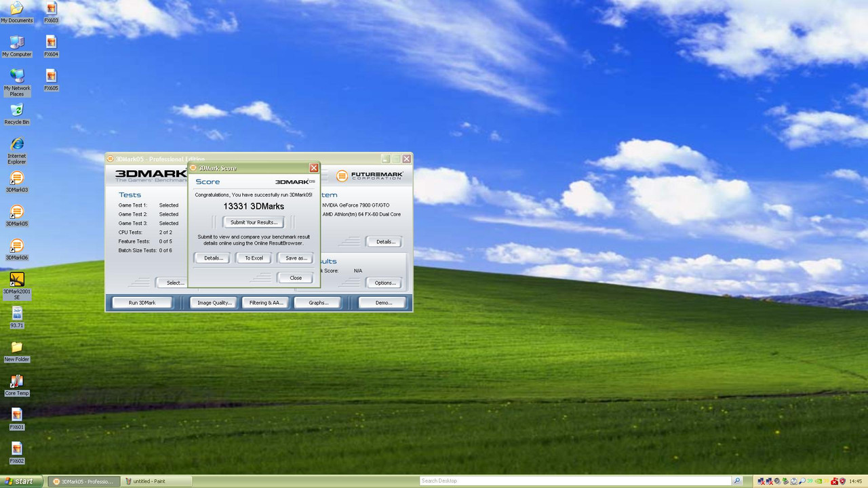
Task: Open the My Documents desktop icon
Action: tap(16, 11)
